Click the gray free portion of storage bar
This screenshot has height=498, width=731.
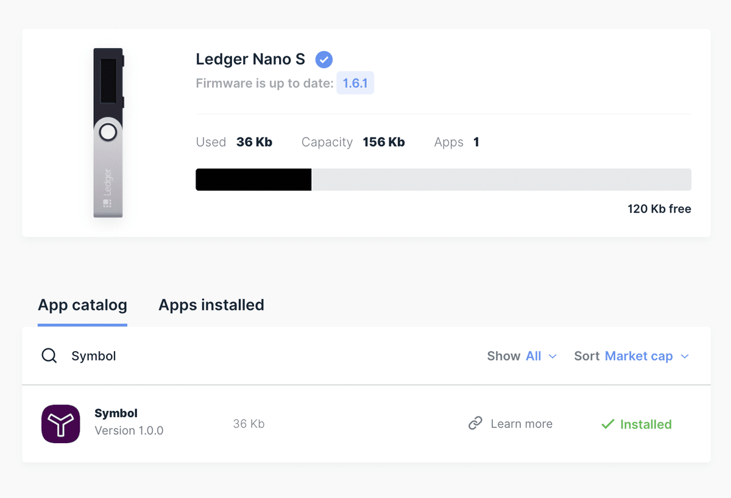click(501, 180)
